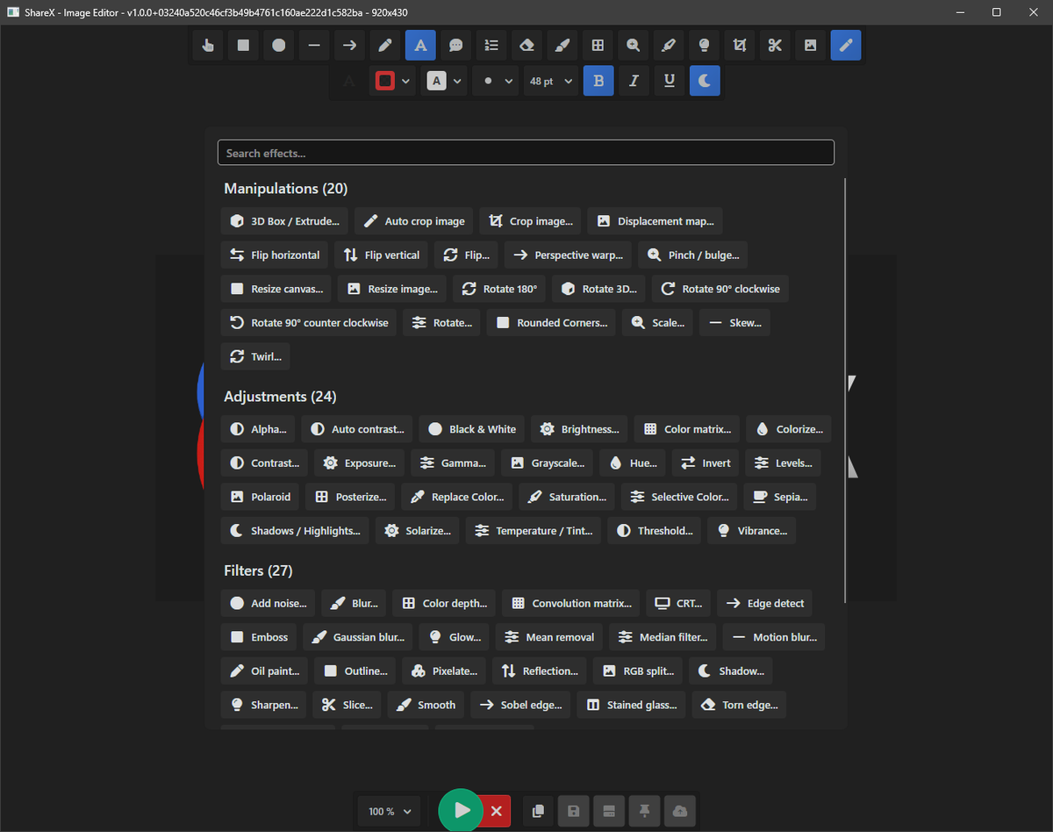
Task: Apply Flip horizontal manipulation
Action: click(276, 255)
